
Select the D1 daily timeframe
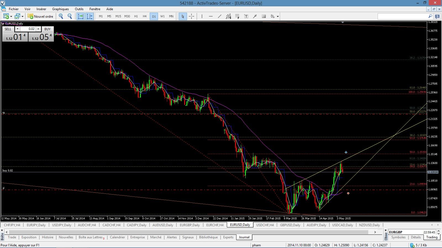(154, 16)
